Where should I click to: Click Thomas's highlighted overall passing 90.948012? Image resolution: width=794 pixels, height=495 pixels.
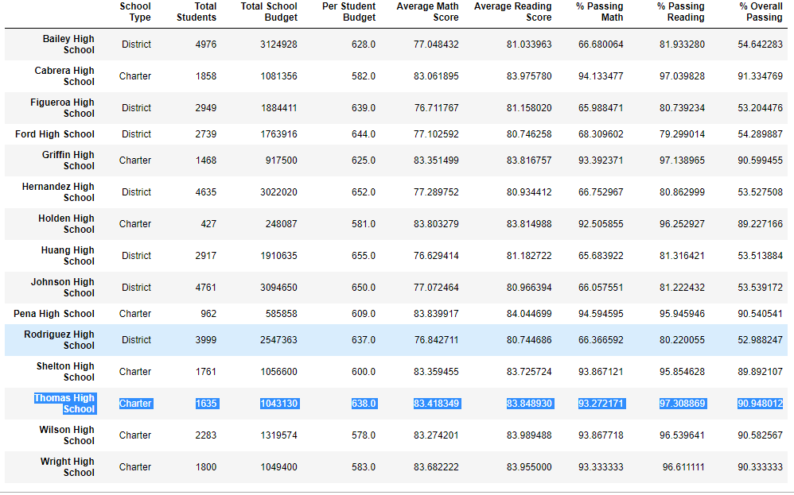(761, 404)
